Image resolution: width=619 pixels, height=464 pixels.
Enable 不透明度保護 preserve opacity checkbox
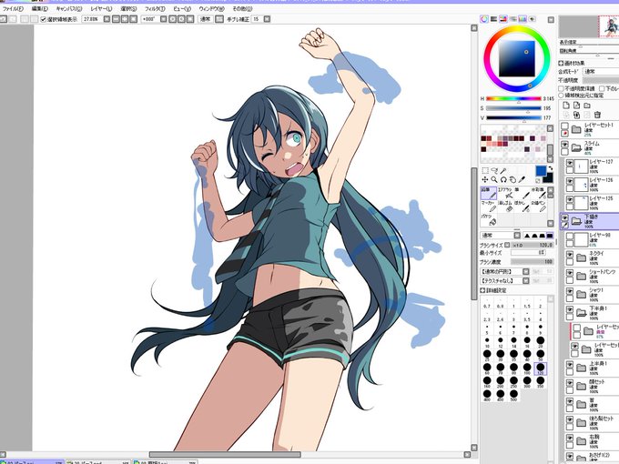[561, 89]
